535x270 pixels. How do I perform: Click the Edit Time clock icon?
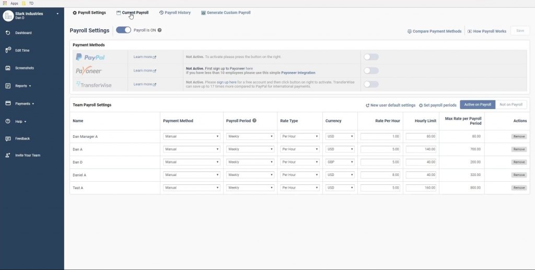click(8, 50)
